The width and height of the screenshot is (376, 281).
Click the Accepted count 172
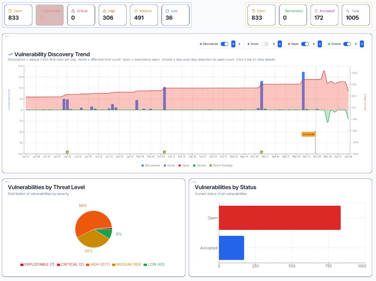pos(319,18)
